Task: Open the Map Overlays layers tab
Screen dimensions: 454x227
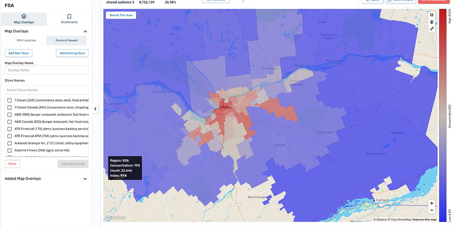Action: [24, 19]
